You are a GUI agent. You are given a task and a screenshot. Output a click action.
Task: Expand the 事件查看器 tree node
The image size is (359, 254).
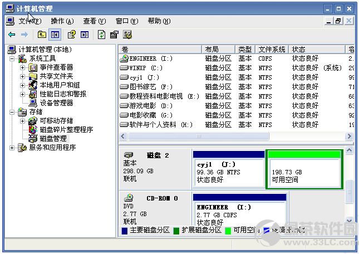[23, 67]
